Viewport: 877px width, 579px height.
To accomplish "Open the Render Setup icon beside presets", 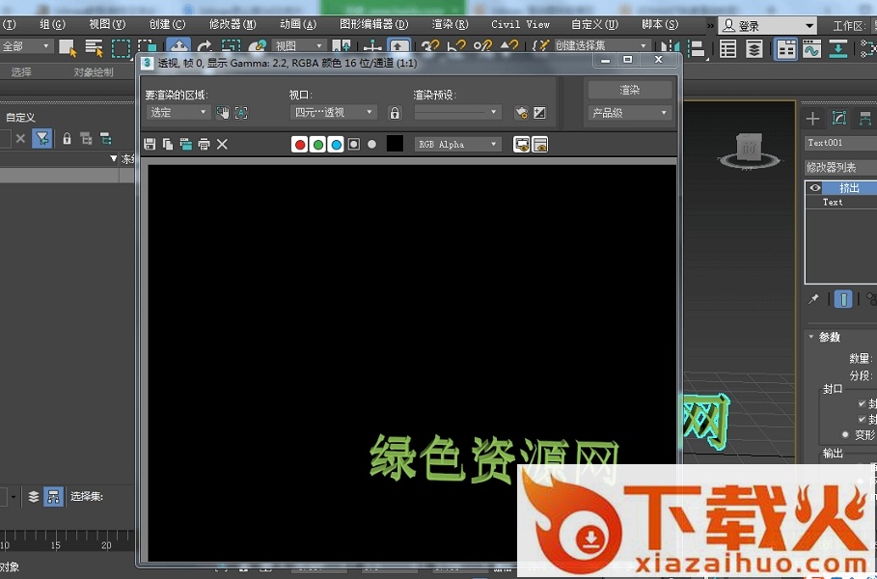I will [x=522, y=113].
